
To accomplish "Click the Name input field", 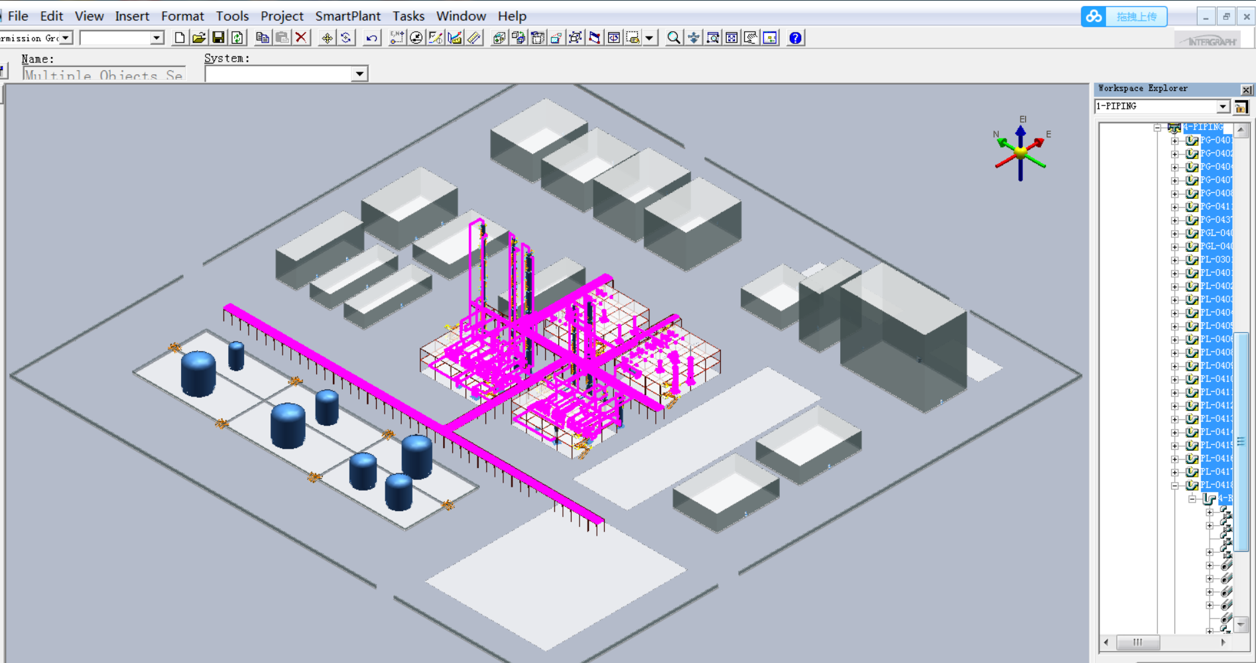I will pos(104,74).
